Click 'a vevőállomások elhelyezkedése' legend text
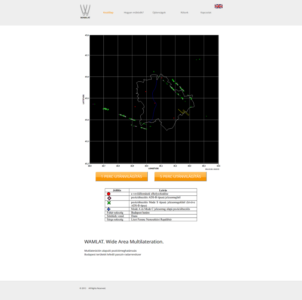This screenshot has width=302, height=300. (x=150, y=194)
